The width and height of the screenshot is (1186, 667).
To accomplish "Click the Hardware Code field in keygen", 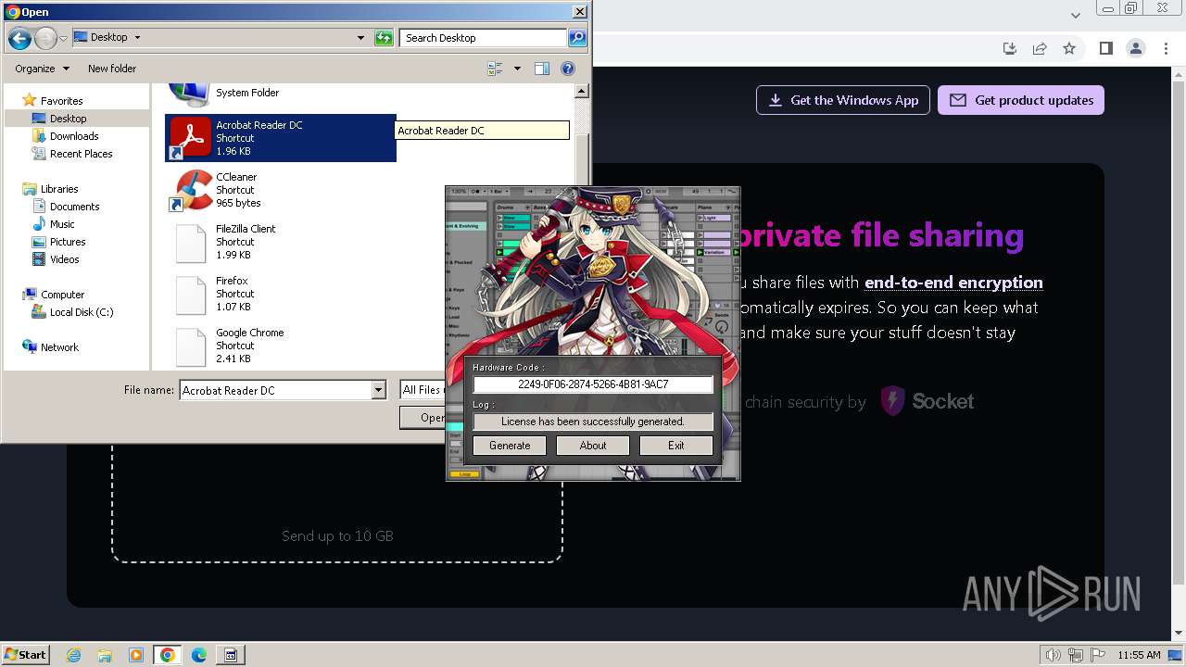I will tap(593, 384).
